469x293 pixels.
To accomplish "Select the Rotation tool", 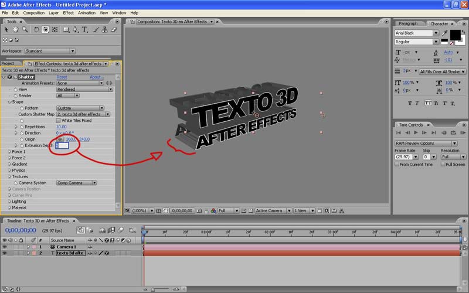I will pos(36,29).
